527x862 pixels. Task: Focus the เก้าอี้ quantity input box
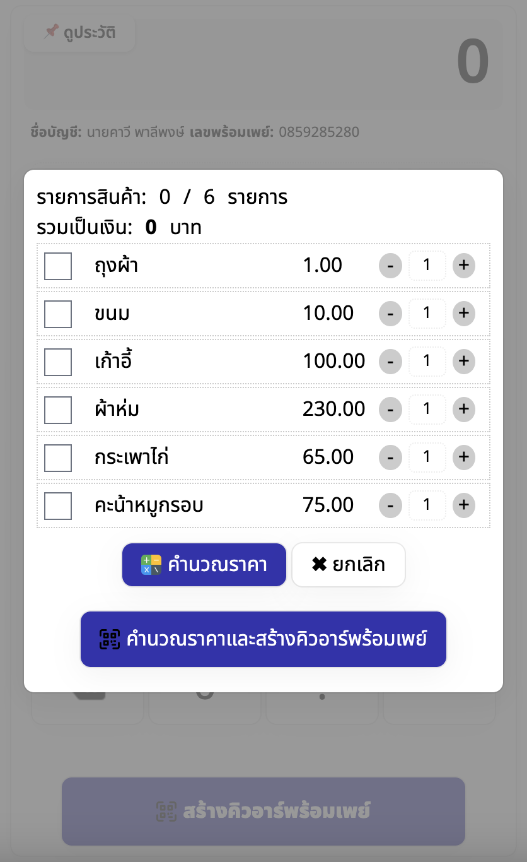point(427,361)
